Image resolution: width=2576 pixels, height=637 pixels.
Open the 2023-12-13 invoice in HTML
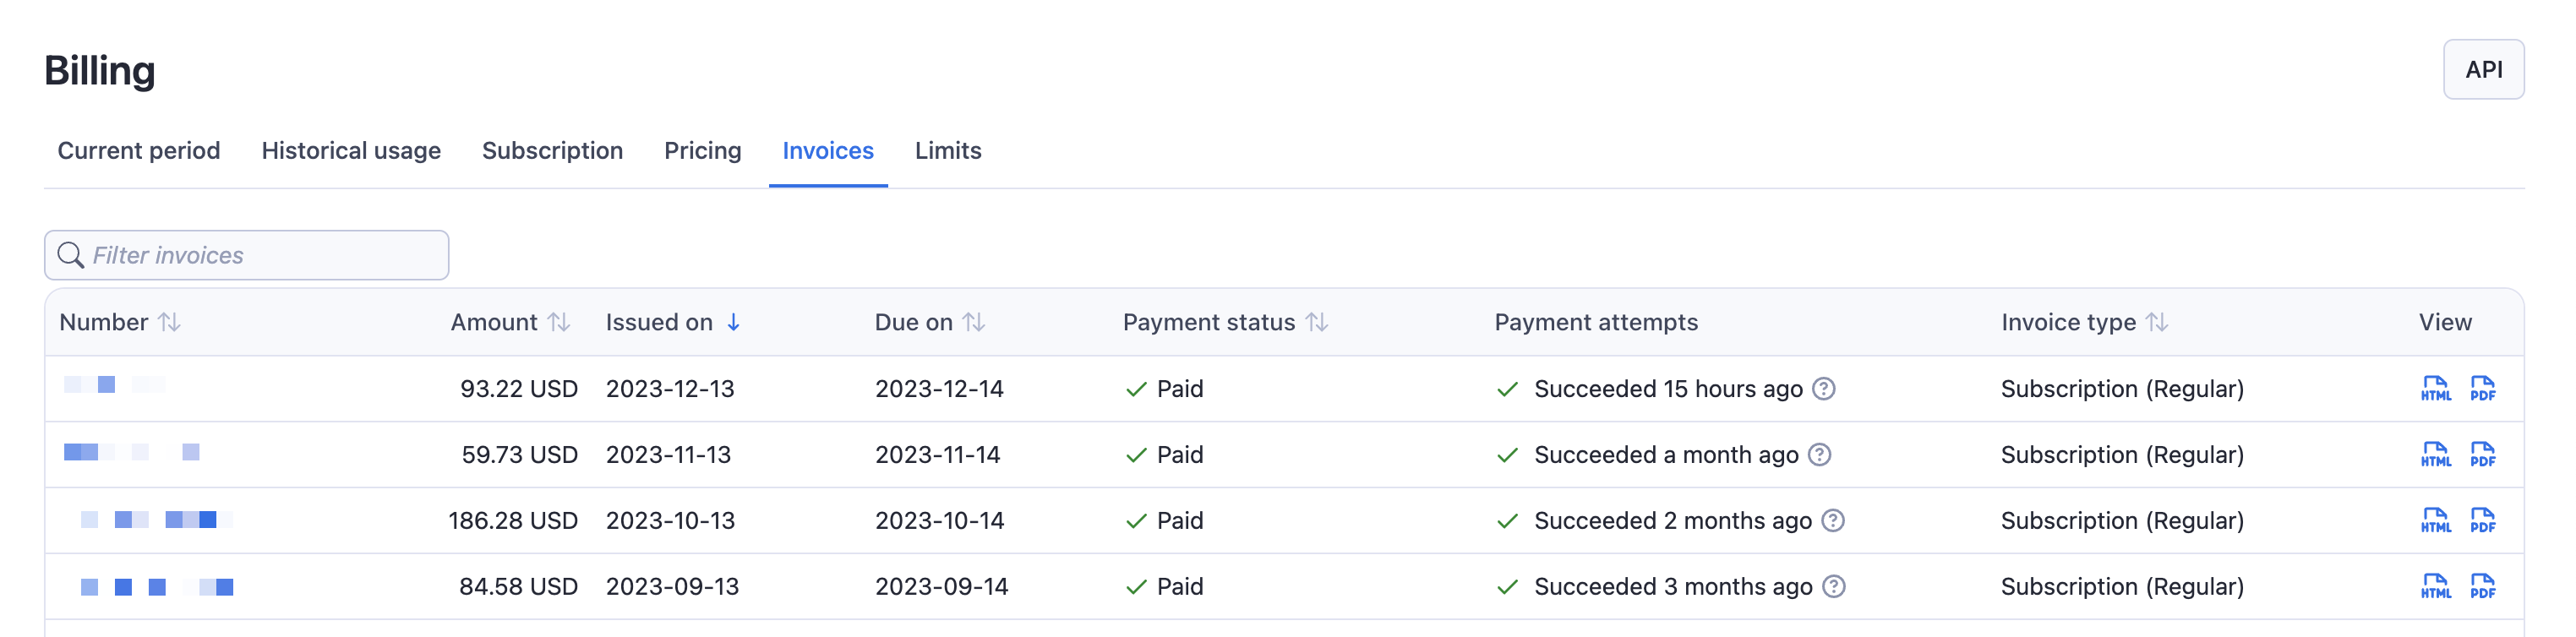point(2434,388)
